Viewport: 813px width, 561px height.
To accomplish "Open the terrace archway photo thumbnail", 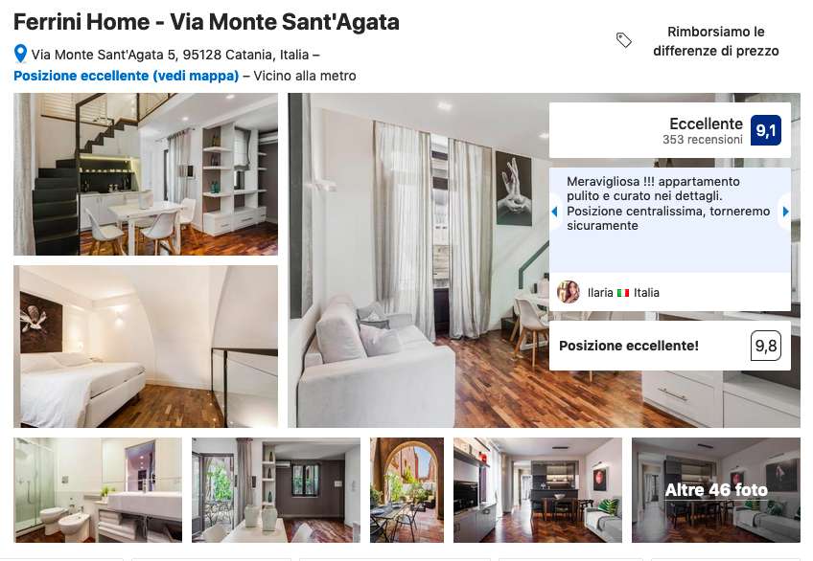I will 407,490.
